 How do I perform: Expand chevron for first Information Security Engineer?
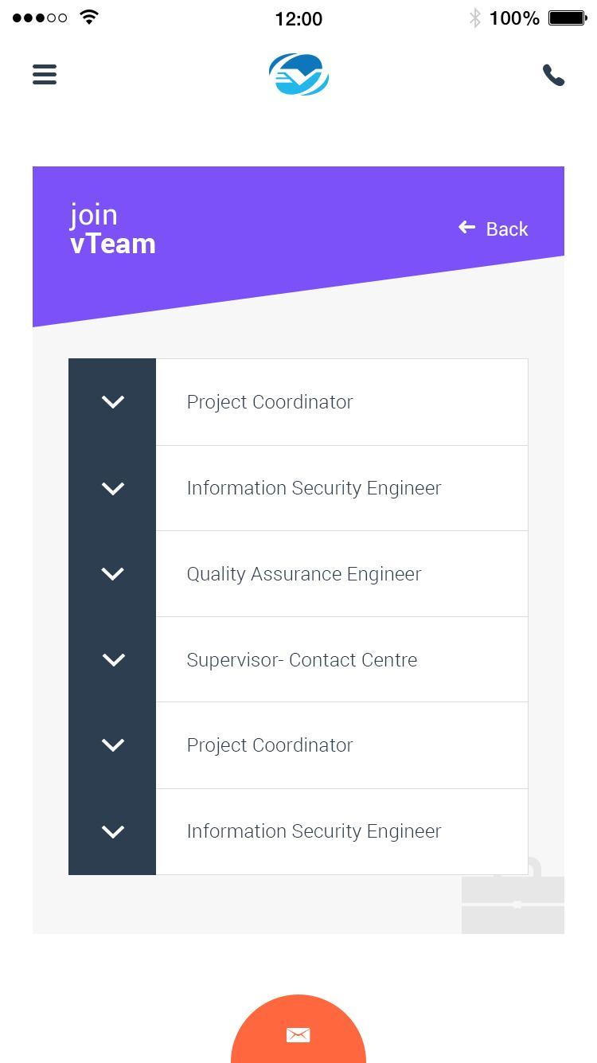tap(113, 488)
